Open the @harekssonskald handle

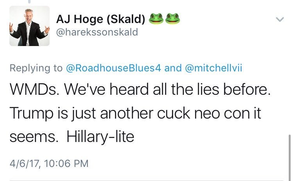click(x=97, y=32)
